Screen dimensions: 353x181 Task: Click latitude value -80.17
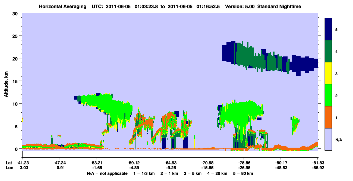point(281,163)
